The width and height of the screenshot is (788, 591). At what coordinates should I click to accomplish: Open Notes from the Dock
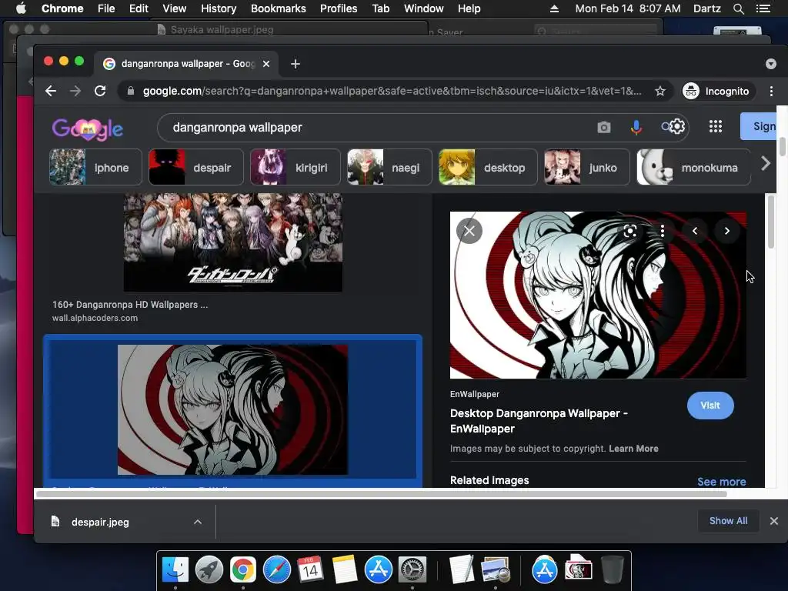click(344, 569)
